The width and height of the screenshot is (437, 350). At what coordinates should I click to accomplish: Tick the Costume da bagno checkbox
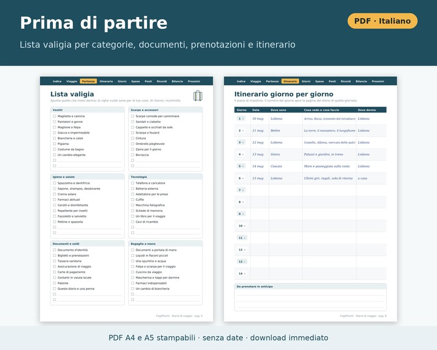[x=54, y=149]
